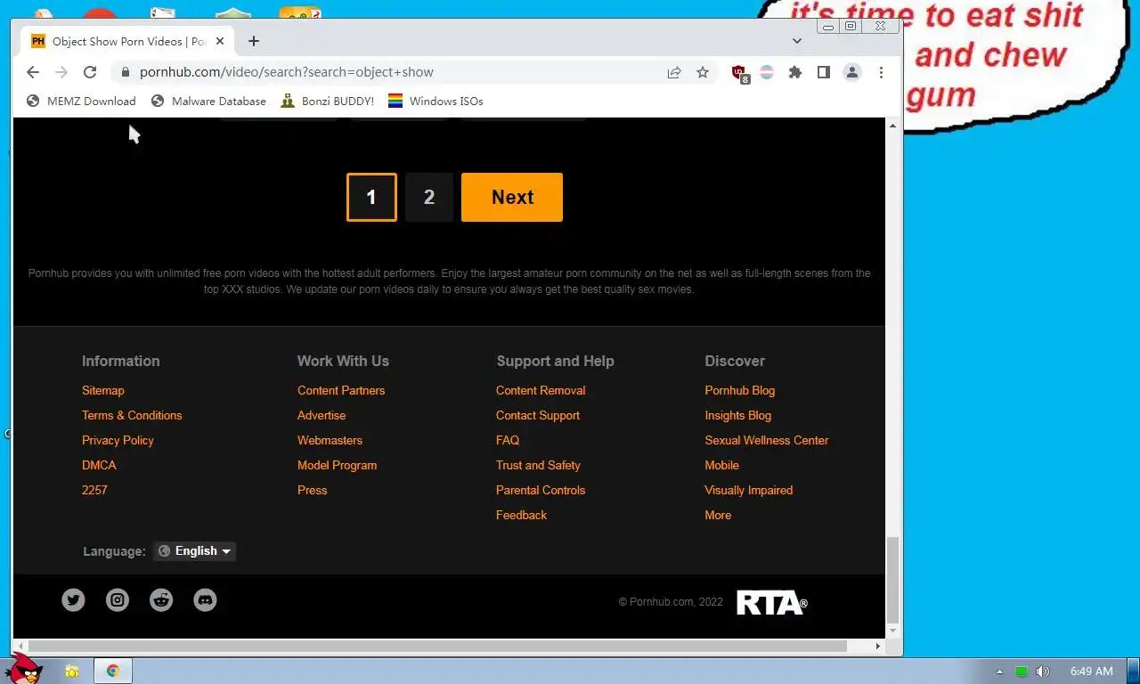Image resolution: width=1140 pixels, height=684 pixels.
Task: Close the Object Show tab
Action: [220, 41]
